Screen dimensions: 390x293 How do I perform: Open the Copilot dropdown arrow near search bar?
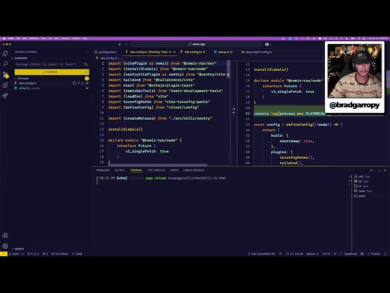pos(271,45)
